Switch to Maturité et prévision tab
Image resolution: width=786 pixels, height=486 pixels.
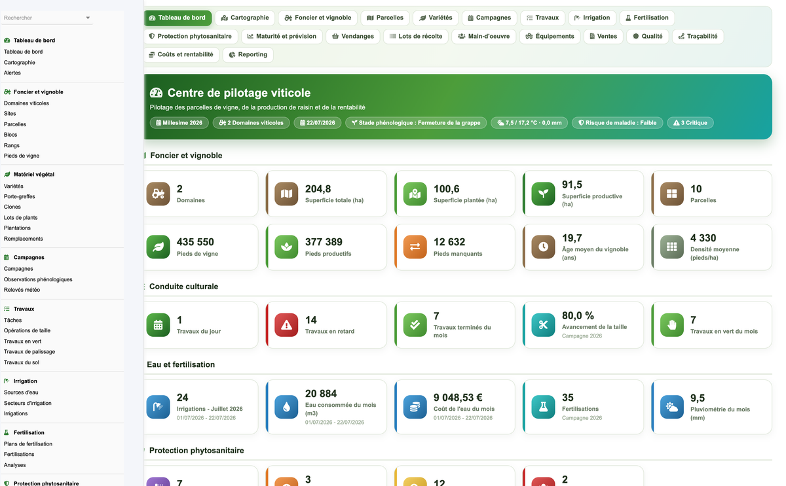point(282,36)
